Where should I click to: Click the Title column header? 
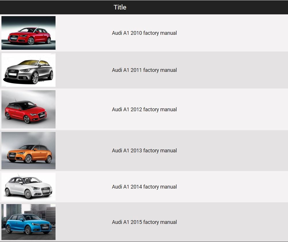(x=120, y=7)
